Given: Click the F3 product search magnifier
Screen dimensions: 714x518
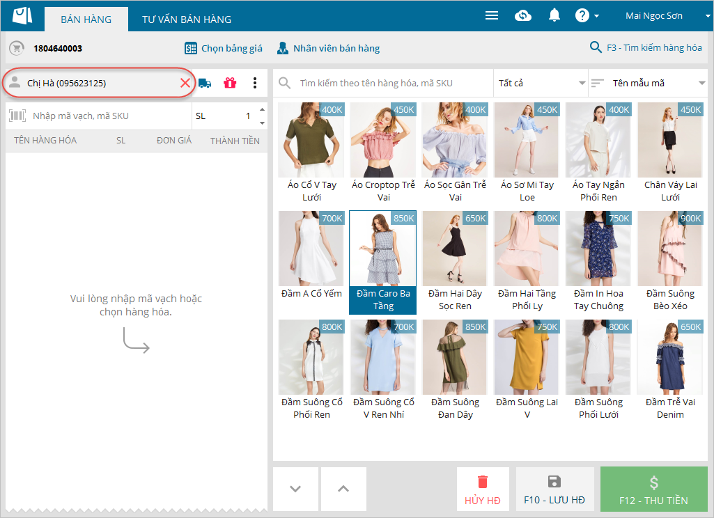Looking at the screenshot, I should click(x=596, y=47).
